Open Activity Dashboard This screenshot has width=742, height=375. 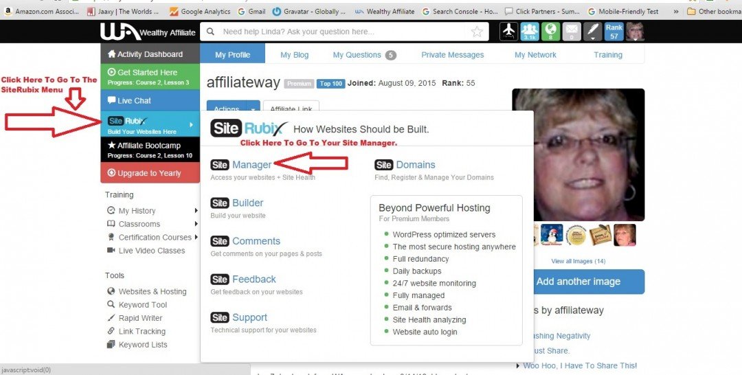[x=150, y=54]
